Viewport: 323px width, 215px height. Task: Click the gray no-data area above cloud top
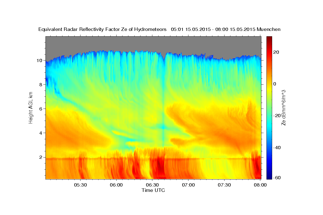153,43
